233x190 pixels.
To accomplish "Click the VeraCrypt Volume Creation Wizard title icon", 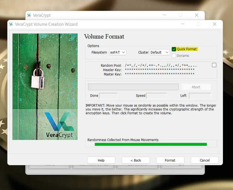I will coord(11,24).
